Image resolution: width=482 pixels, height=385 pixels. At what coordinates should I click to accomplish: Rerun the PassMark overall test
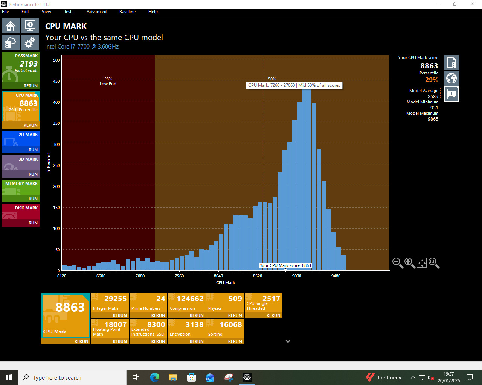point(31,86)
